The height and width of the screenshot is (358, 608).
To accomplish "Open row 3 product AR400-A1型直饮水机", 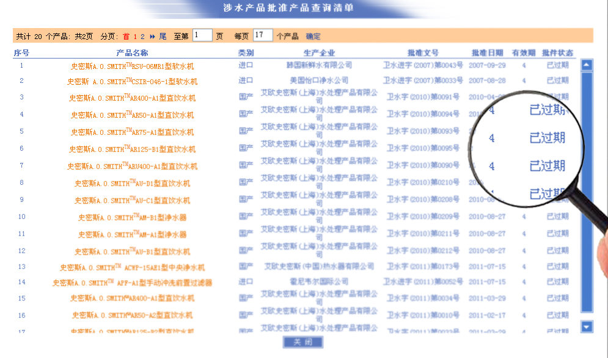I will [132, 98].
